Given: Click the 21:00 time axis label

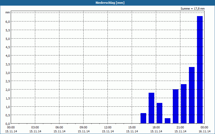Looking at the screenshot, I should [x=180, y=128].
